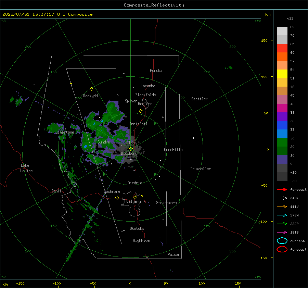Select the red 60-65 dBZ color swatch
Viewport: 308px width, 288px height.
point(282,48)
